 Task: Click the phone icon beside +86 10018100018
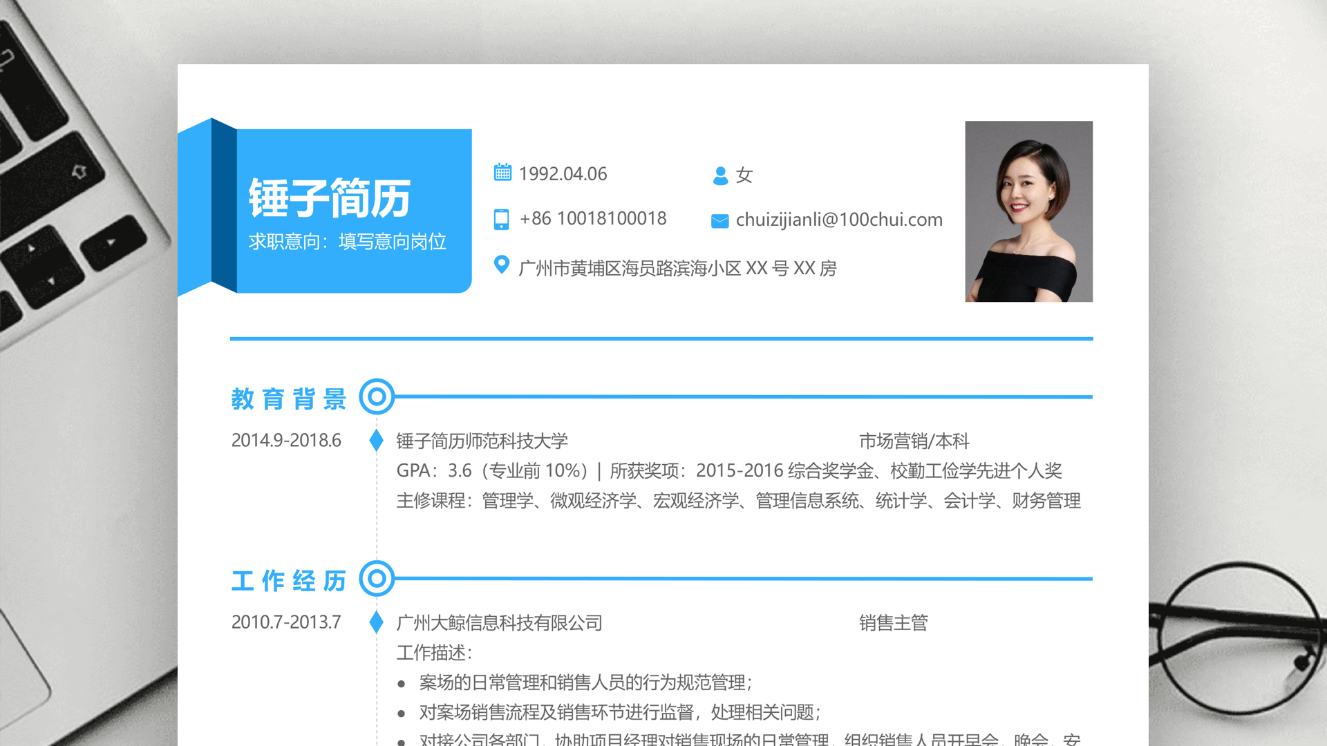(x=502, y=219)
